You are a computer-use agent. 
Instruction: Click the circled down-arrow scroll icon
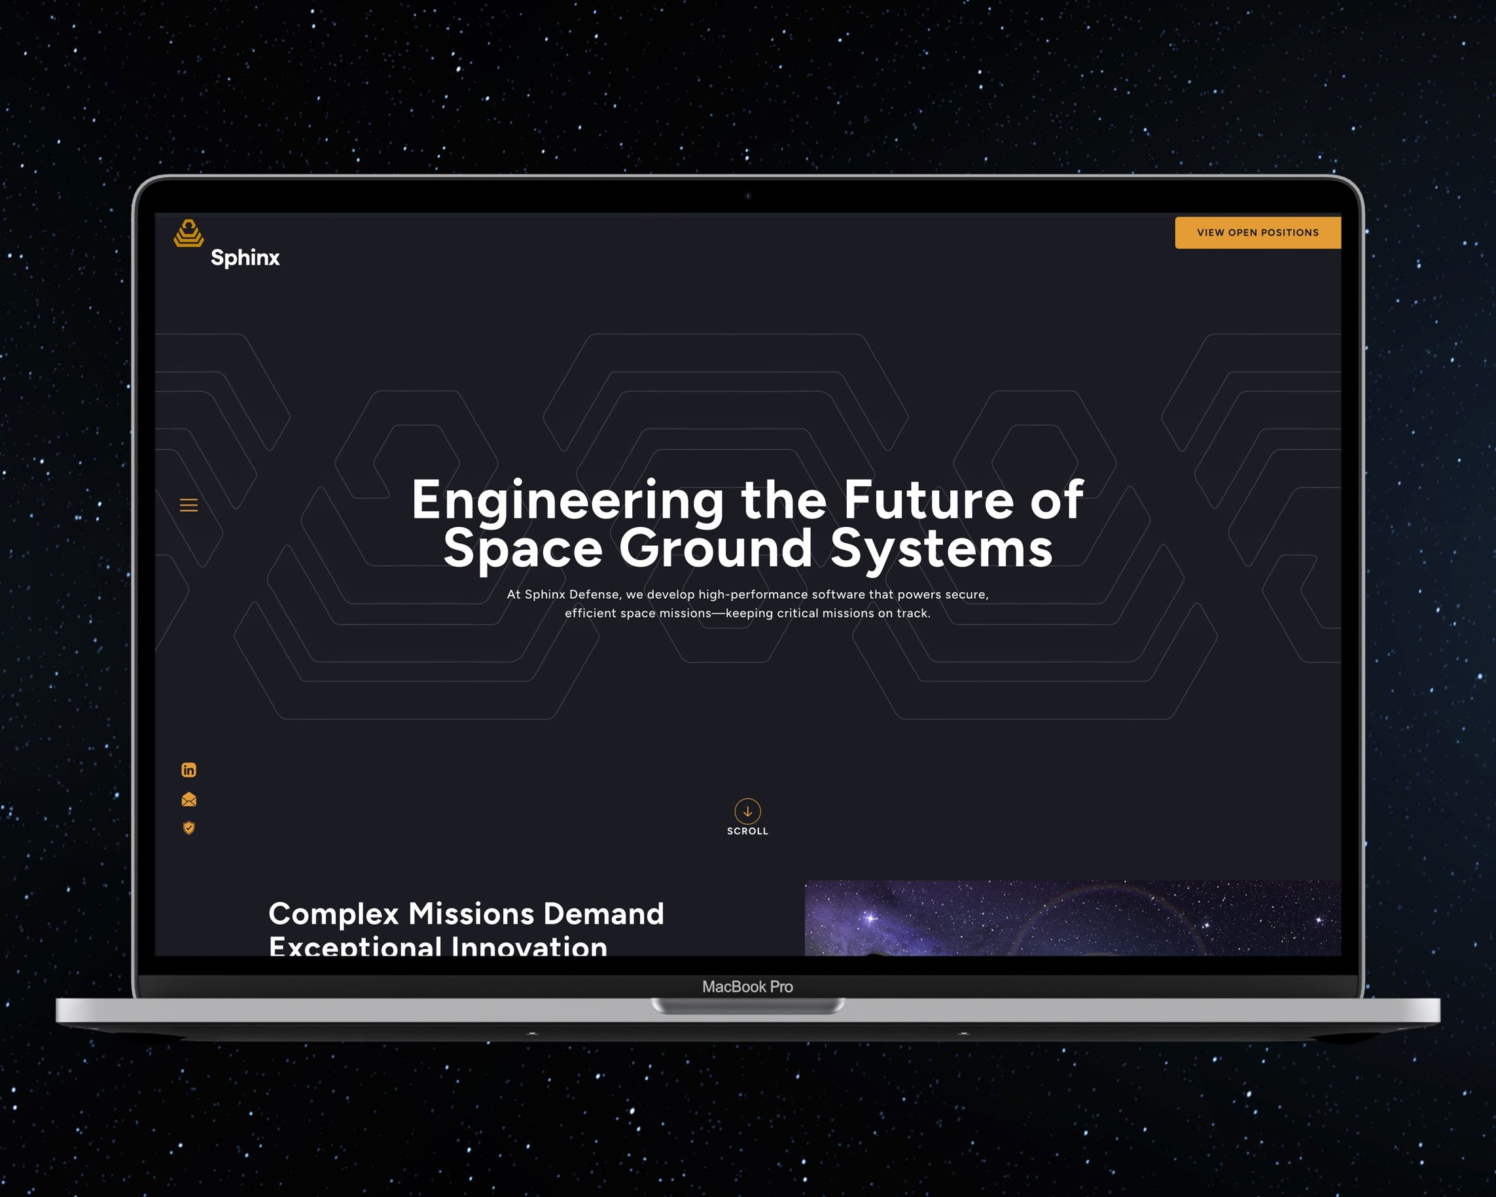click(747, 810)
